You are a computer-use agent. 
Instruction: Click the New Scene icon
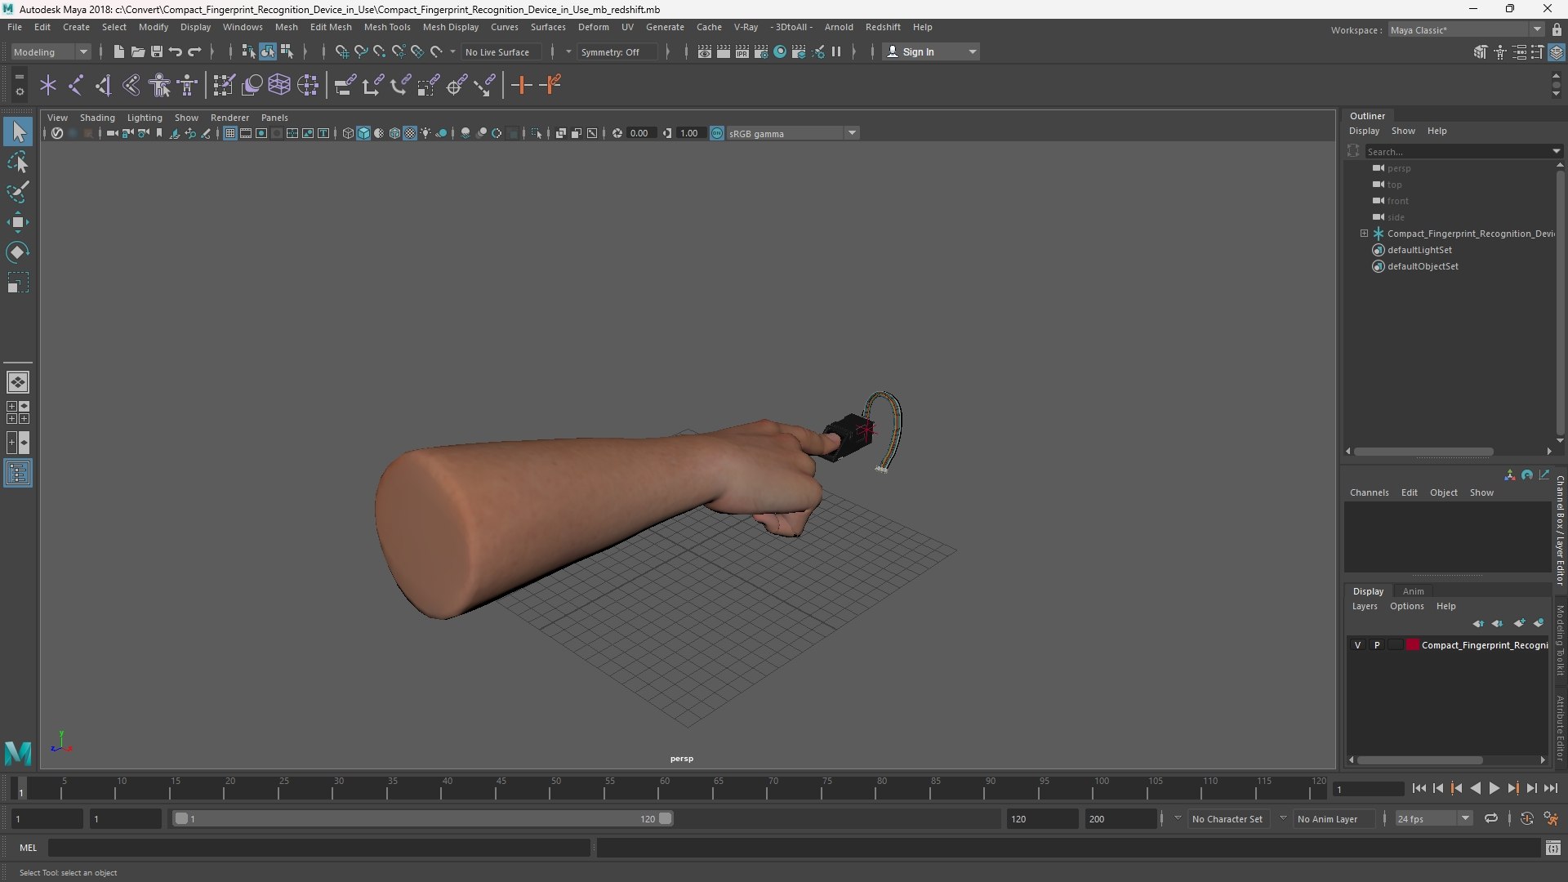(118, 51)
